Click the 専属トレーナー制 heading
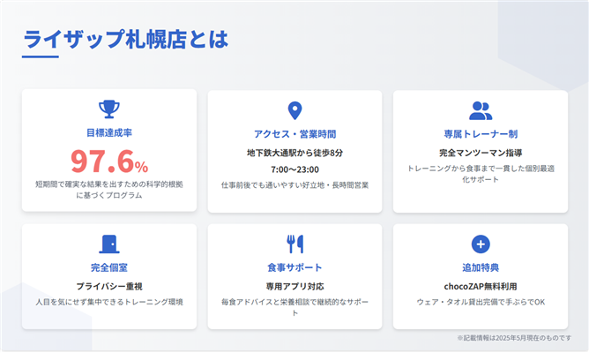The height and width of the screenshot is (353, 589). [x=481, y=134]
